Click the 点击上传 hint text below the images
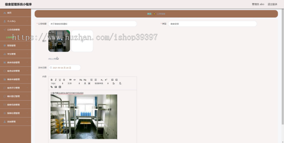The height and width of the screenshot is (143, 284). [x=53, y=59]
